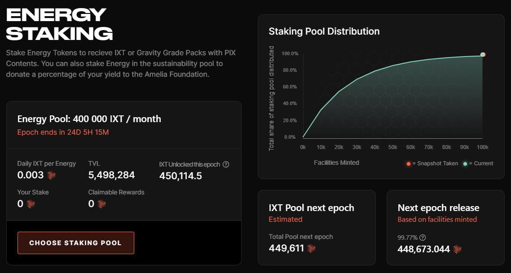This screenshot has width=511, height=273.
Task: Click the 0k tick on the chart axis
Action: click(x=303, y=147)
